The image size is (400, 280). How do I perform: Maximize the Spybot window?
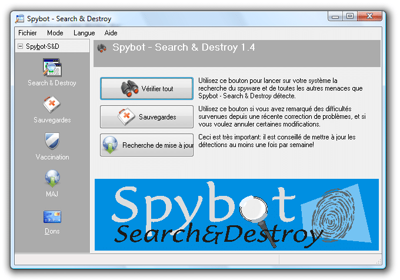point(350,16)
